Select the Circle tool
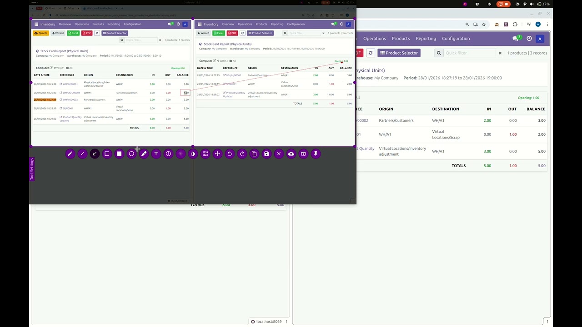The width and height of the screenshot is (582, 327). [x=131, y=154]
